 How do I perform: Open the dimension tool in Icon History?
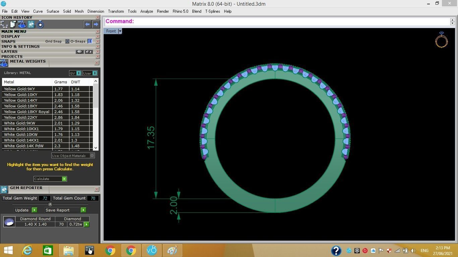4,24
